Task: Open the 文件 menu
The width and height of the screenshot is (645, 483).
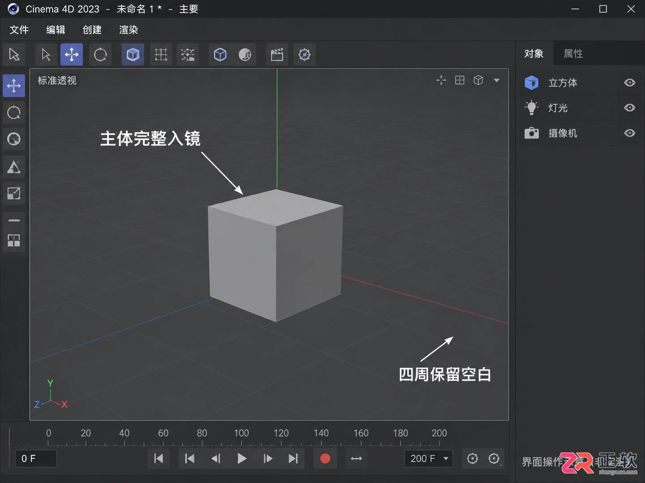Action: [19, 30]
